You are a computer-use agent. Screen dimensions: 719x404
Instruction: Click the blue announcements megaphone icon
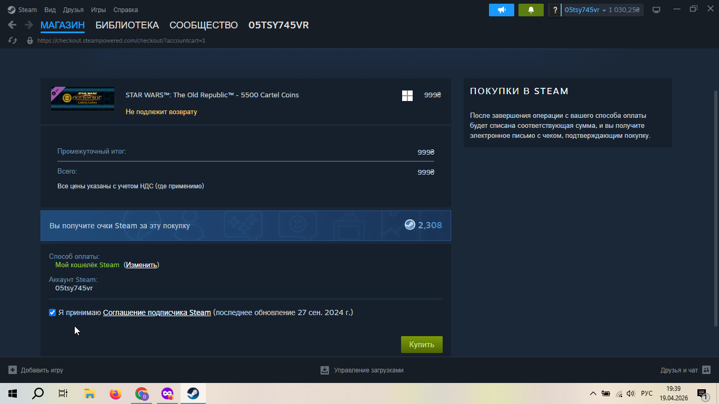(x=502, y=10)
